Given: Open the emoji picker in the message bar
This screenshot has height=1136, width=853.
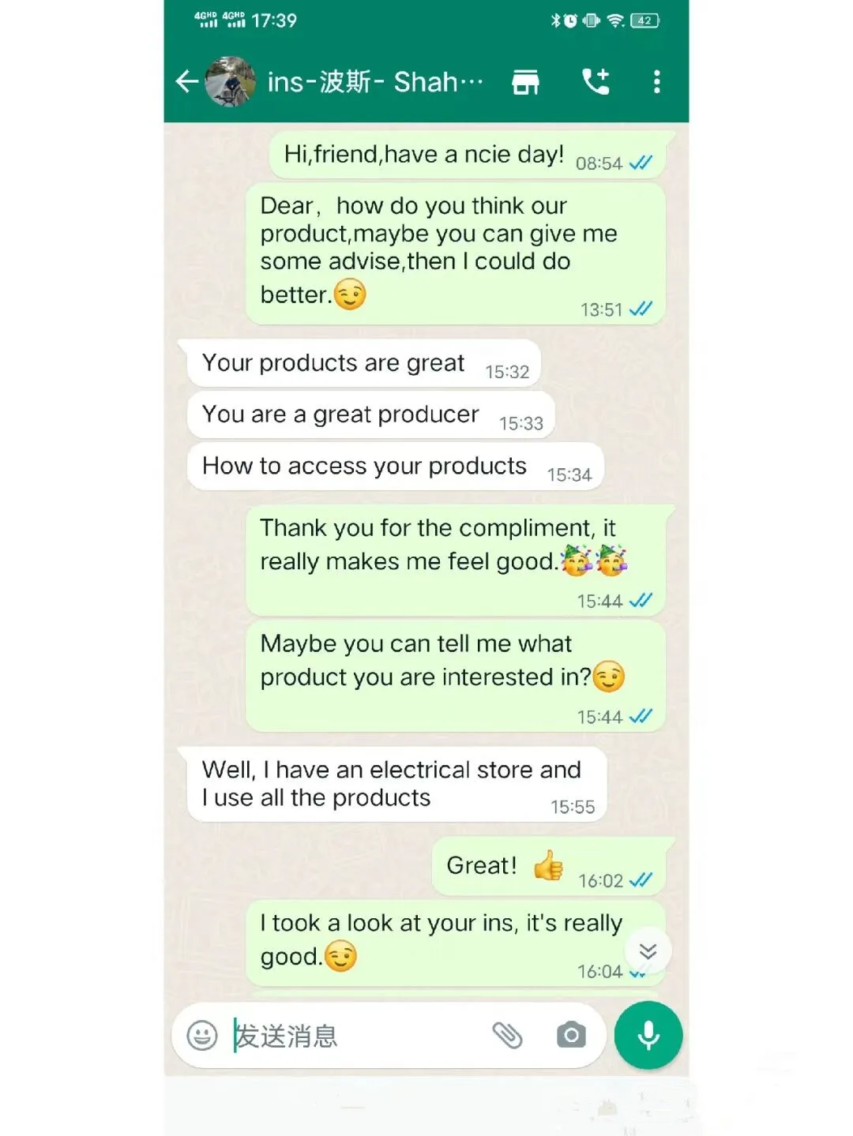Looking at the screenshot, I should [202, 1035].
